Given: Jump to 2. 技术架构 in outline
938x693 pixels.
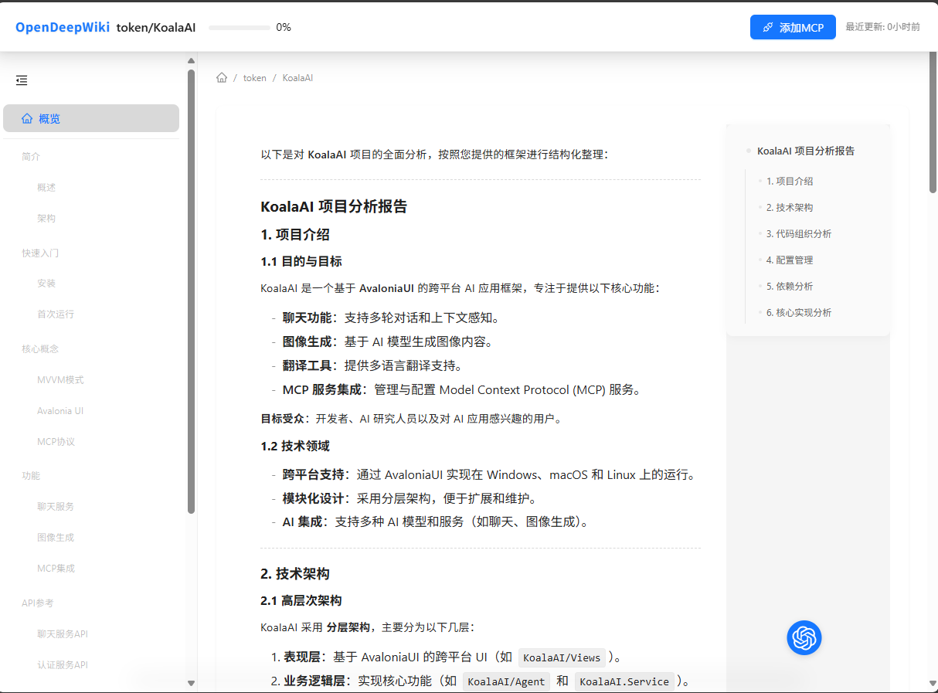Looking at the screenshot, I should pos(790,207).
